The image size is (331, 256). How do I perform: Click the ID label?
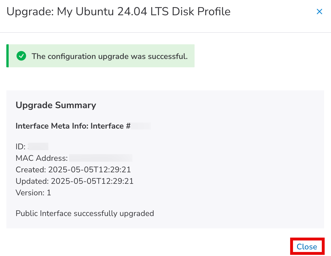pyautogui.click(x=20, y=147)
